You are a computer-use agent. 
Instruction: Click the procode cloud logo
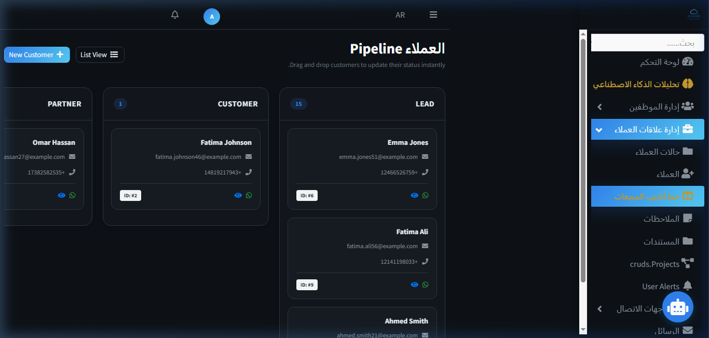click(x=693, y=14)
